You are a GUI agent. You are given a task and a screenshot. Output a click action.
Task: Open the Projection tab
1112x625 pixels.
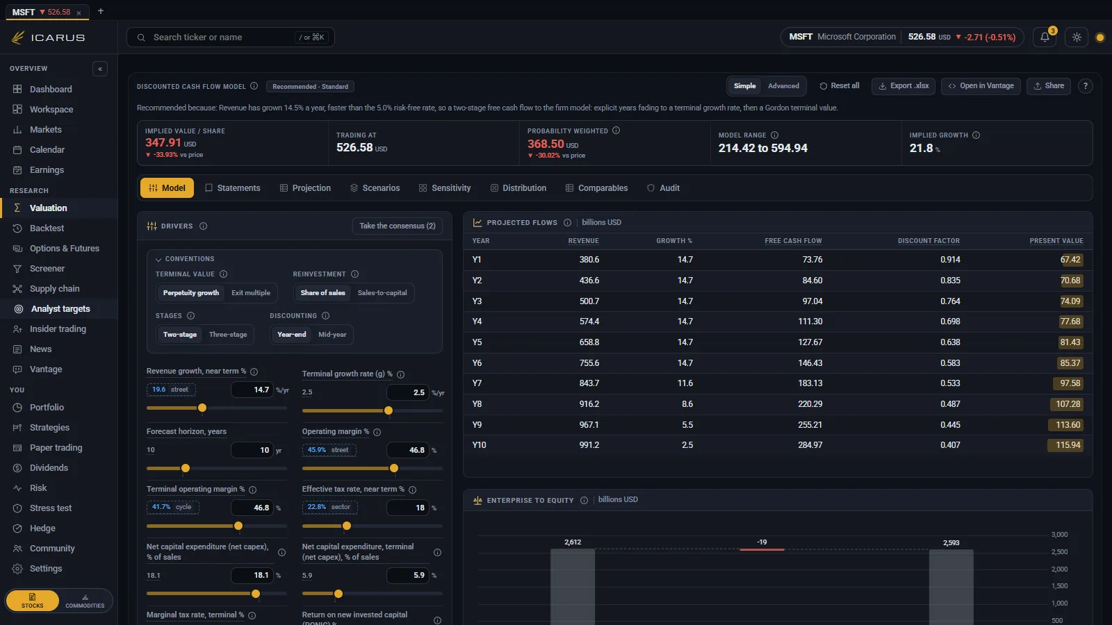coord(305,188)
